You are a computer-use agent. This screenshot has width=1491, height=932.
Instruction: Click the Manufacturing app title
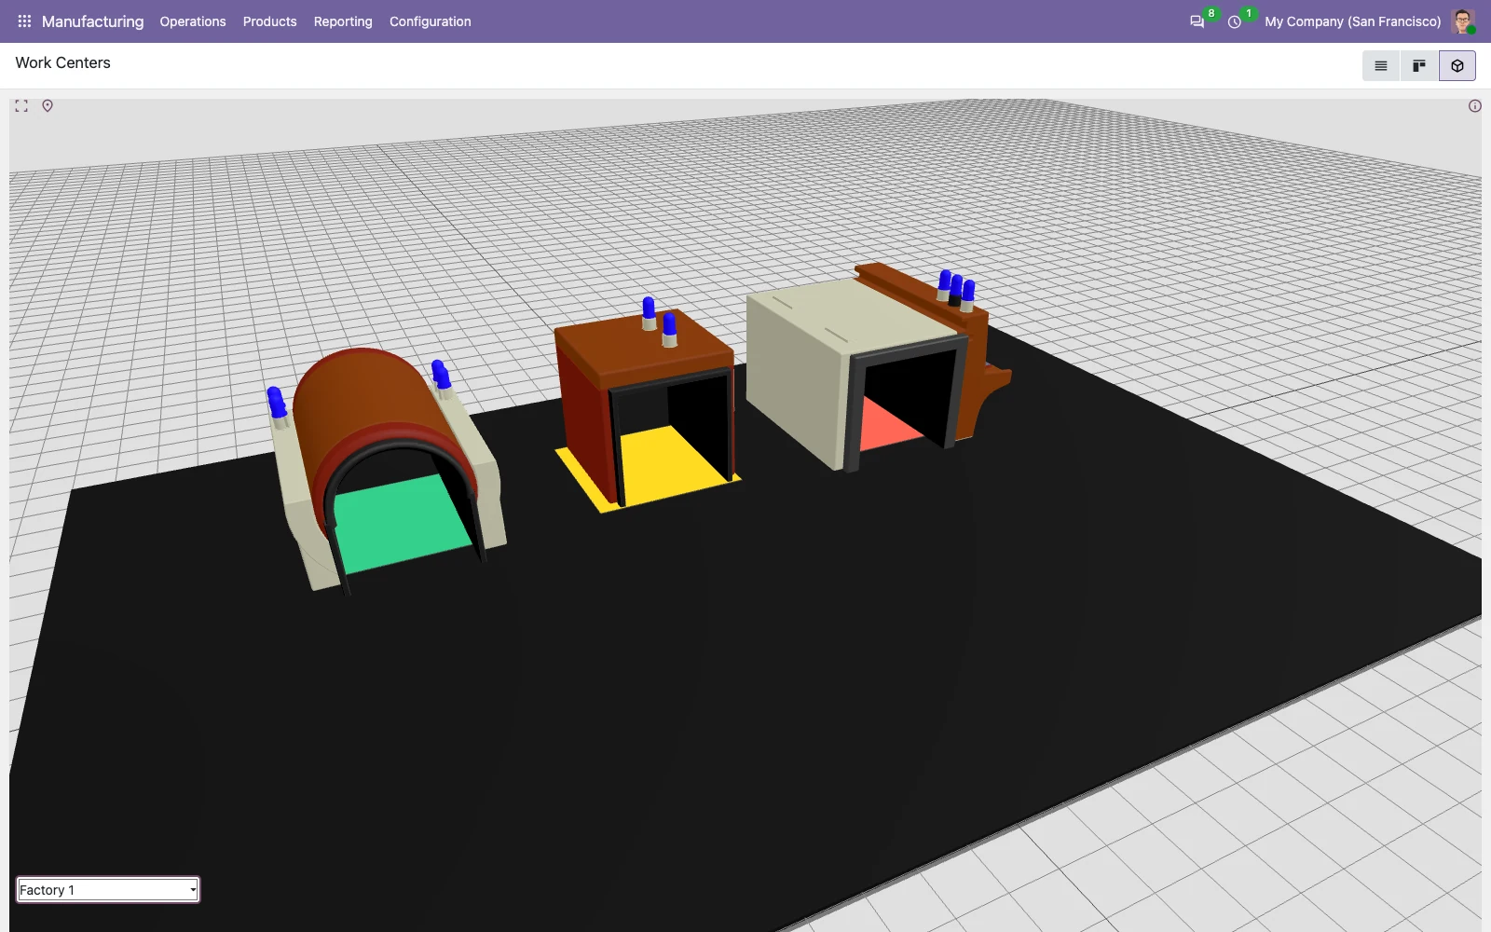click(x=92, y=21)
